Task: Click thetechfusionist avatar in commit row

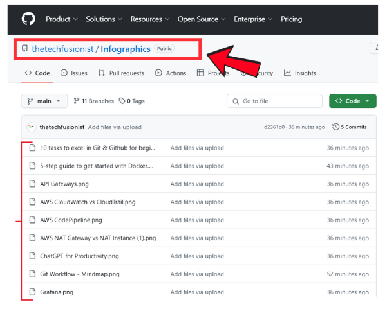Action: click(x=32, y=127)
